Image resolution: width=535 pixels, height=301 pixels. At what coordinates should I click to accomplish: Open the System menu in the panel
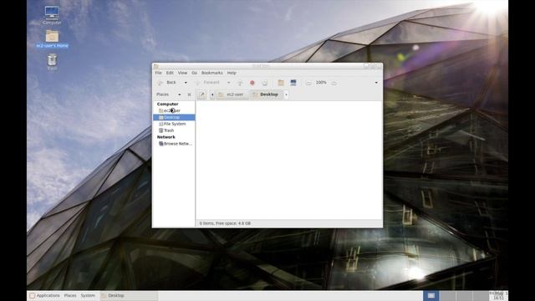click(x=88, y=295)
